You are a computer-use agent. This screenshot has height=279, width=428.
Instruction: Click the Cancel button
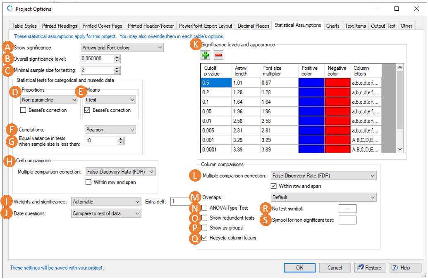[x=335, y=267]
